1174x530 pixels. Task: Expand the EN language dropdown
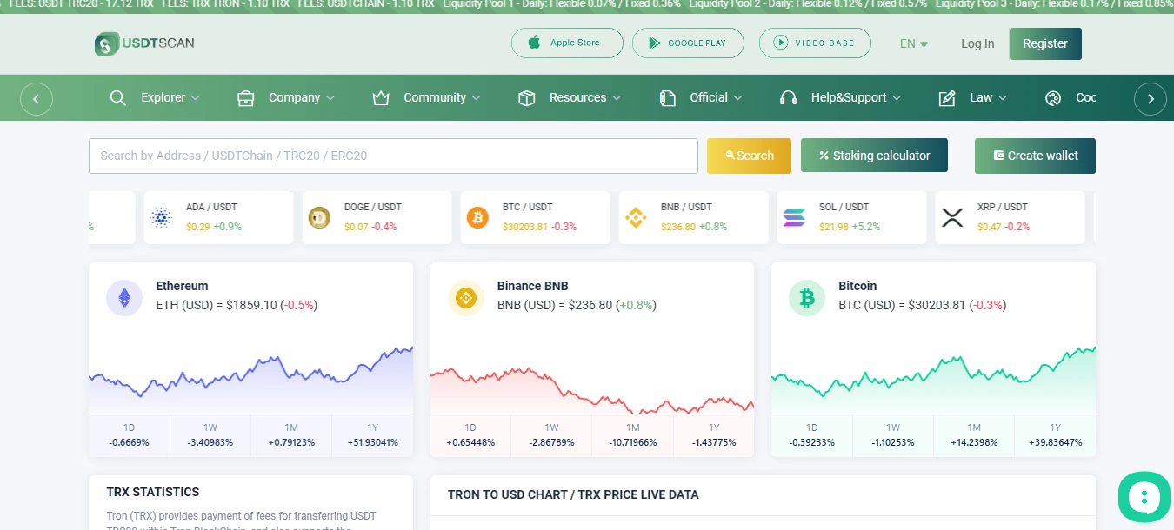pos(914,43)
